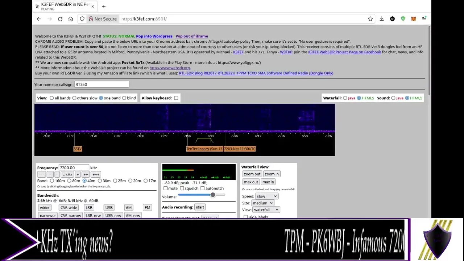Close the K3FEF WebSDR tab
Screen dimensions: 464x261
pyautogui.click(x=93, y=7)
